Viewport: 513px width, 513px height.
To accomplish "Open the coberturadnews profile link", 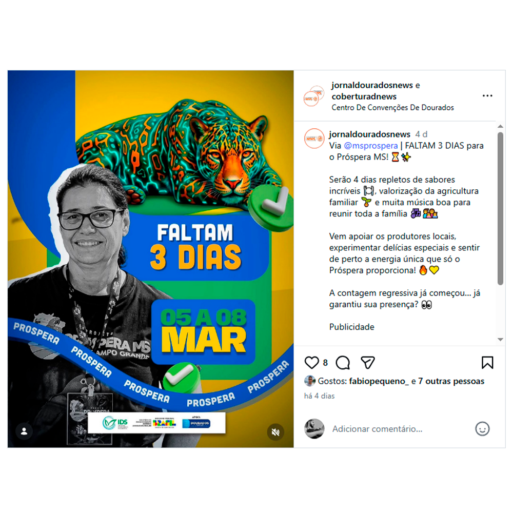I will [364, 96].
